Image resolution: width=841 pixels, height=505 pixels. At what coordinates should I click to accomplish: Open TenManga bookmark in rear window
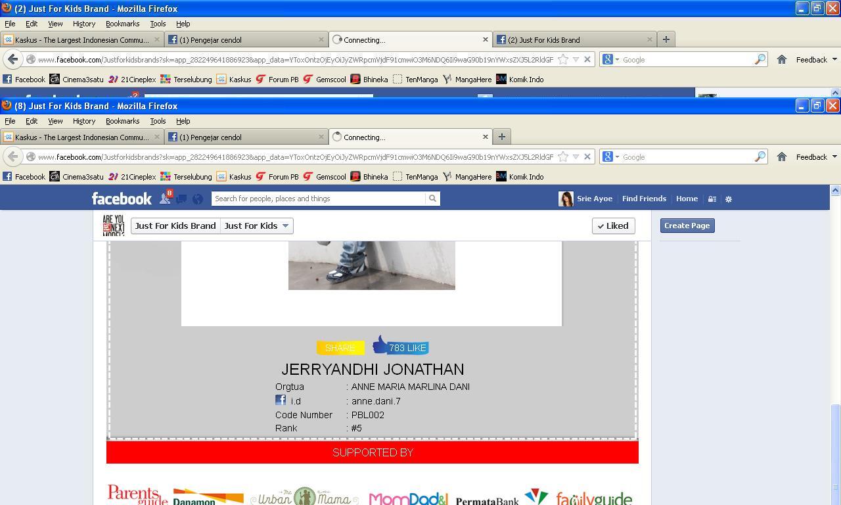[x=415, y=80]
